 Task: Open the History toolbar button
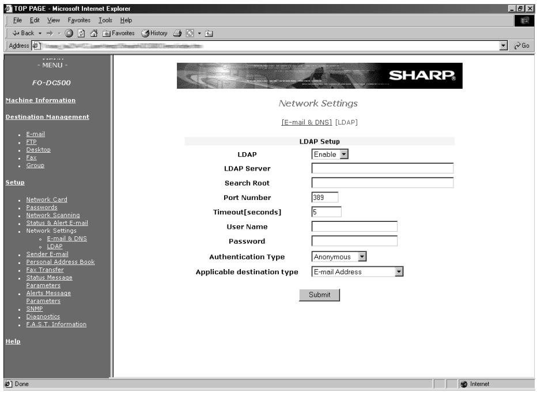154,33
